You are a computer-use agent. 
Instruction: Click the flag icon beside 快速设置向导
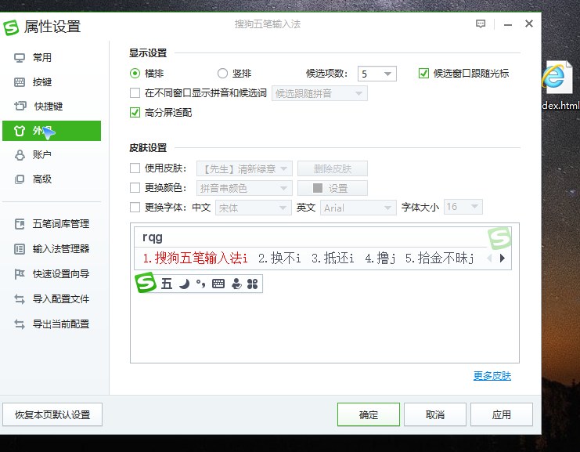pyautogui.click(x=20, y=274)
